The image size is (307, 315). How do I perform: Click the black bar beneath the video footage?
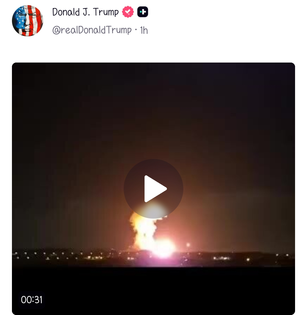pyautogui.click(x=153, y=291)
